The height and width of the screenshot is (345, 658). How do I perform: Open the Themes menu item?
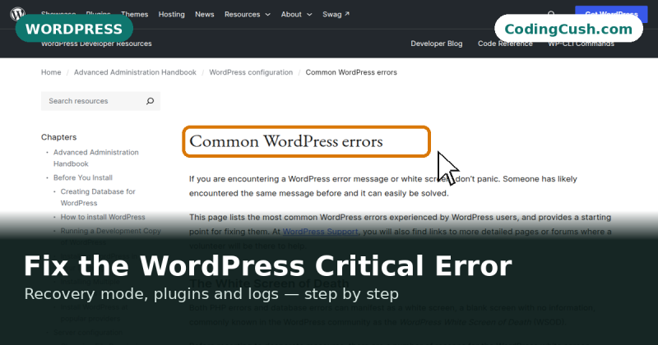click(x=134, y=14)
